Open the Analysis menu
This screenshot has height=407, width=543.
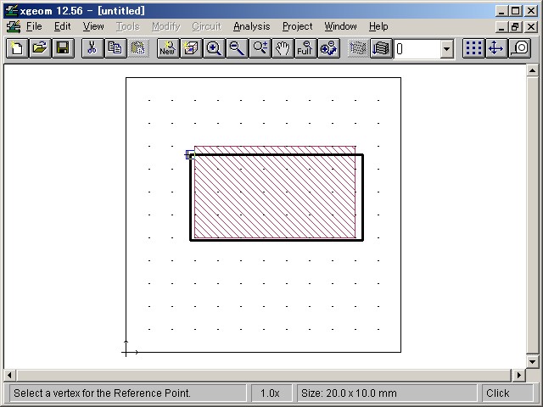[x=251, y=26]
